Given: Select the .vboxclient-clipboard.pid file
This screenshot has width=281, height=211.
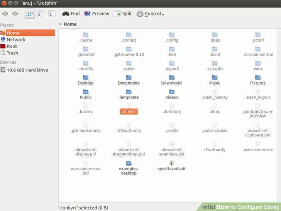Looking at the screenshot, I should click(258, 130).
